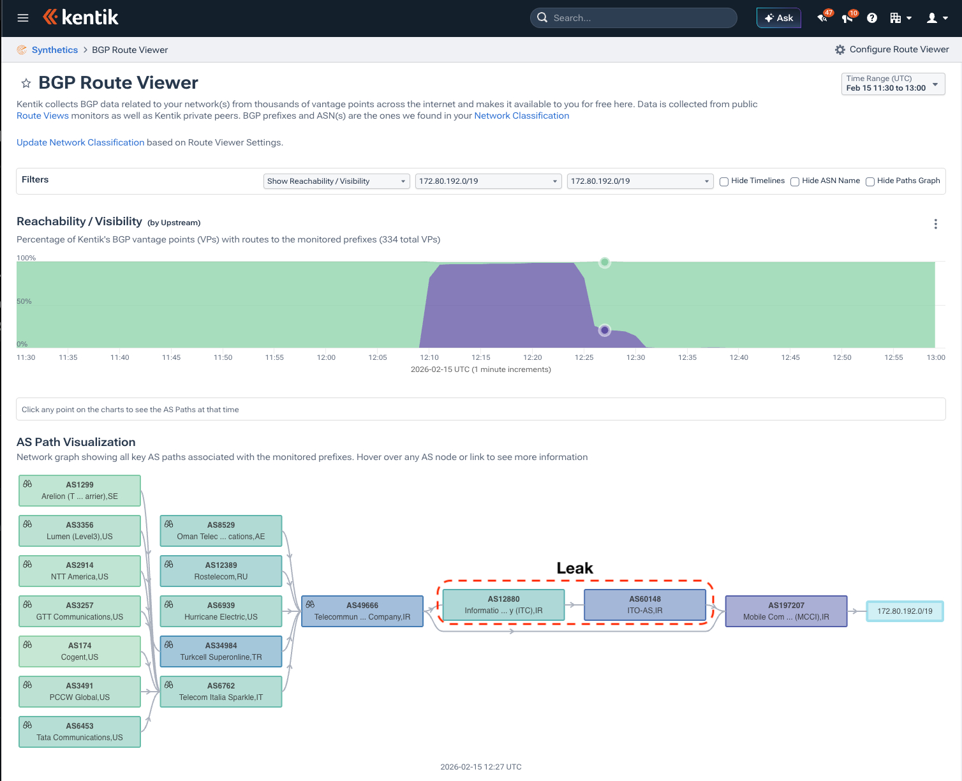The width and height of the screenshot is (962, 781).
Task: Expand the Show Reachability / Visibility dropdown
Action: pos(336,181)
